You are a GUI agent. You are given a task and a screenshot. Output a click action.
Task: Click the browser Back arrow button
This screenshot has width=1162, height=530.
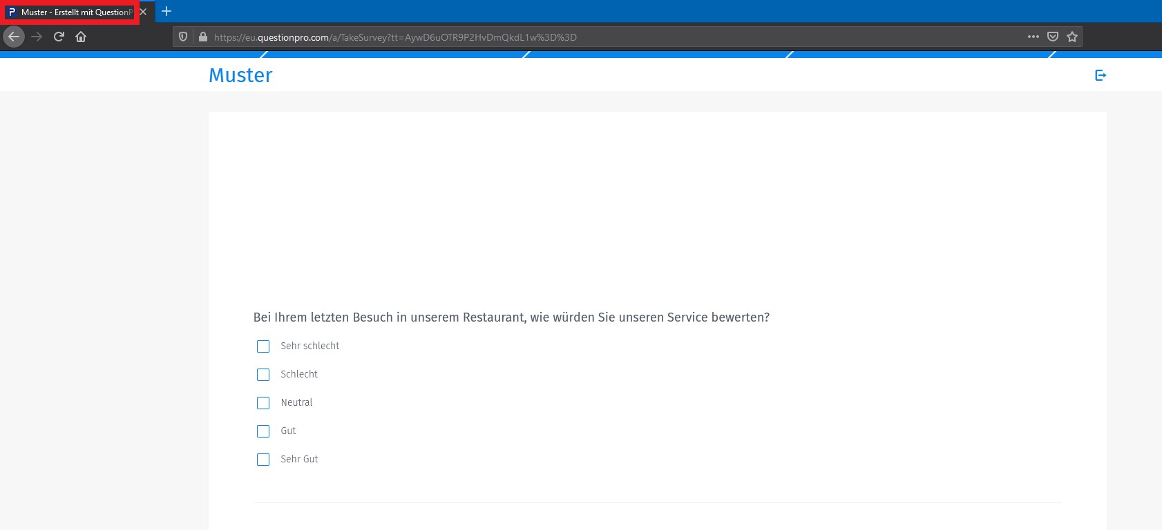14,37
